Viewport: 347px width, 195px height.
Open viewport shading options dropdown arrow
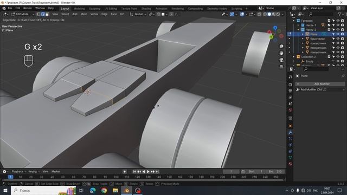282,14
